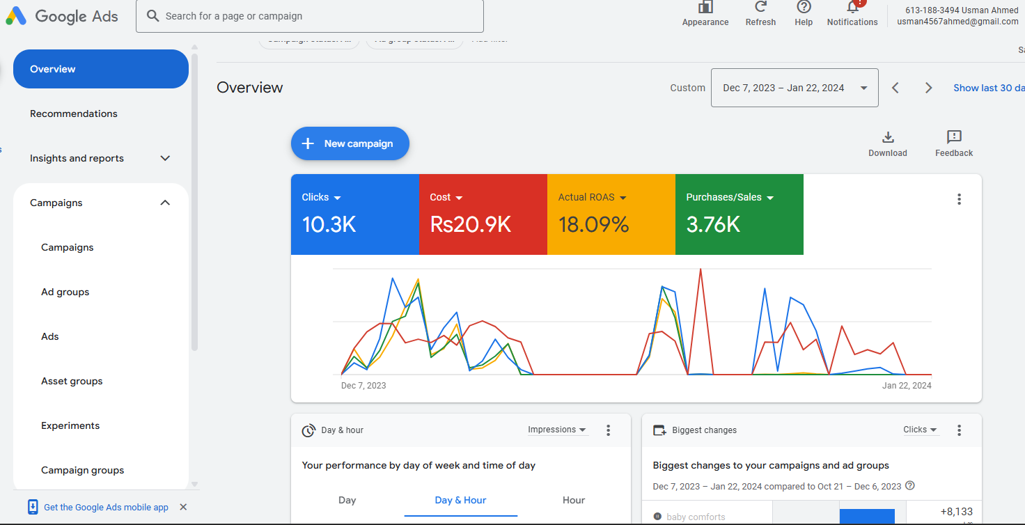Open scorecard three-dot options menu
The image size is (1025, 525).
pos(959,199)
